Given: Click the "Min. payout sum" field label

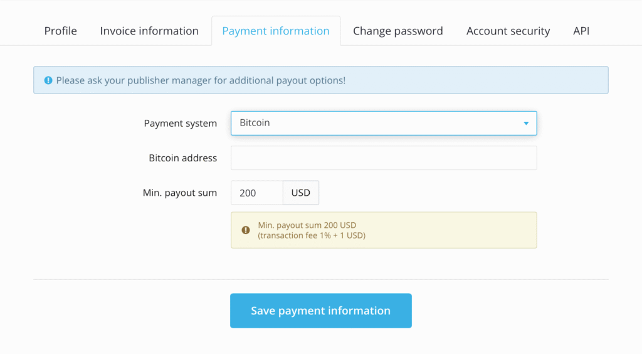Looking at the screenshot, I should point(180,193).
